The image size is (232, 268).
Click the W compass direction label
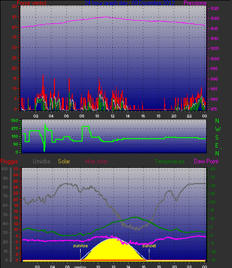click(218, 129)
